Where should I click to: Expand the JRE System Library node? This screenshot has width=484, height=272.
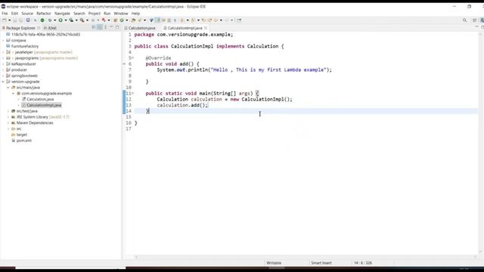[x=8, y=117]
